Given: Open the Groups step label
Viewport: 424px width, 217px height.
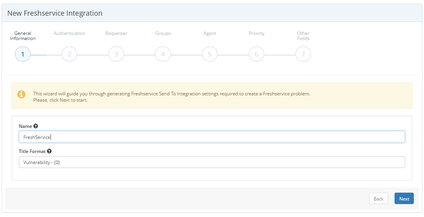Looking at the screenshot, I should 163,33.
